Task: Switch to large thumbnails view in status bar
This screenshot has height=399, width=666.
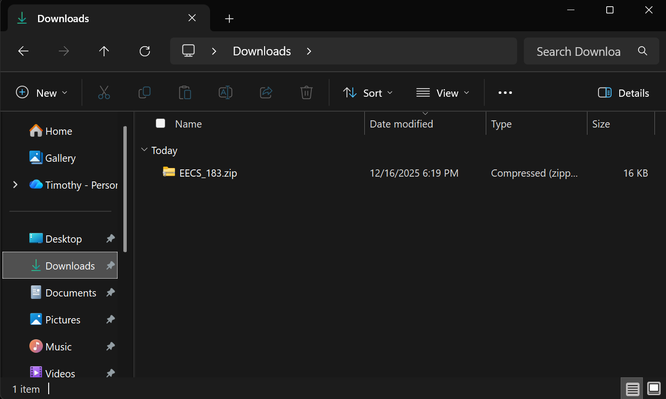Action: (x=654, y=388)
